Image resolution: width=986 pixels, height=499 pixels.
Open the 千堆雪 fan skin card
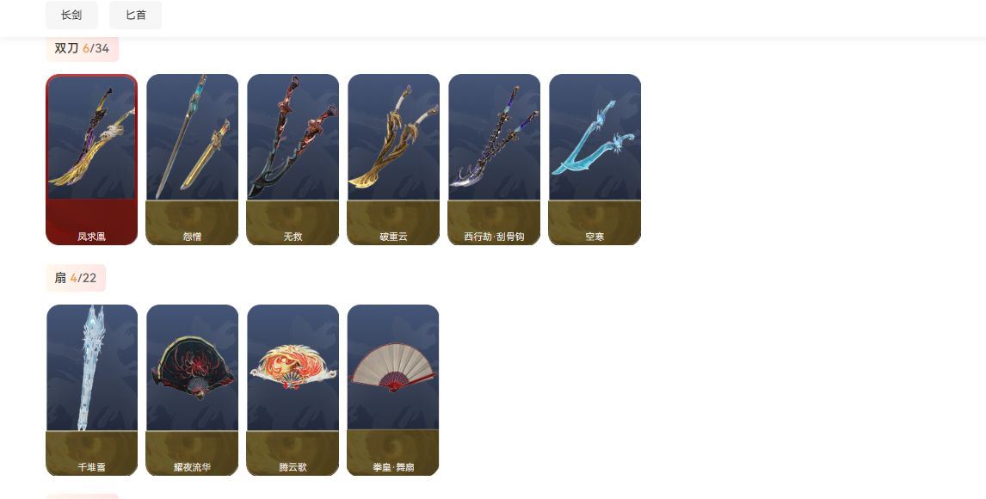(92, 391)
